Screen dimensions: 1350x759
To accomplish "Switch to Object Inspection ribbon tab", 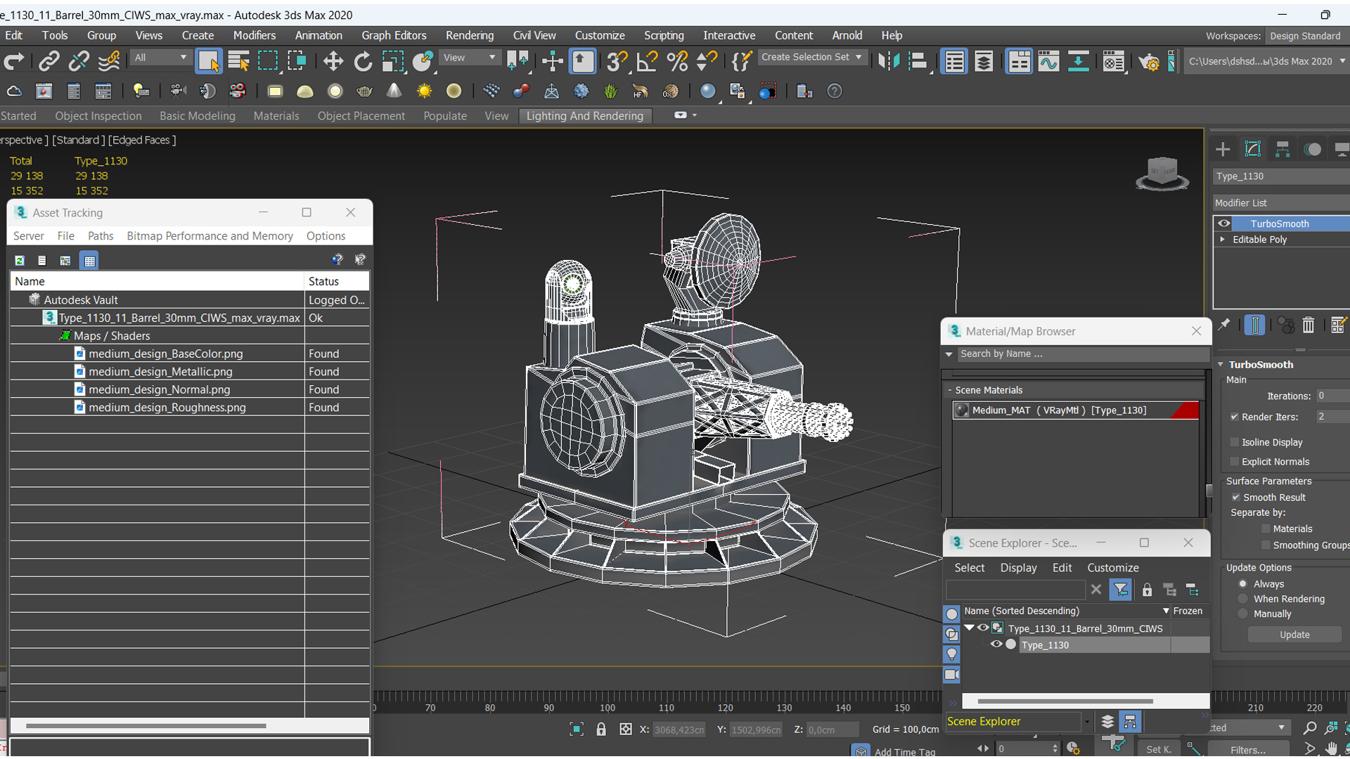I will pos(98,116).
